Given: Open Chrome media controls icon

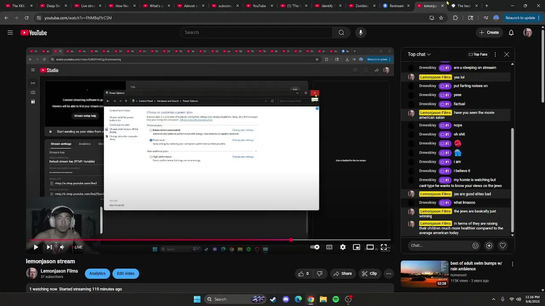Looking at the screenshot, I should point(486,18).
